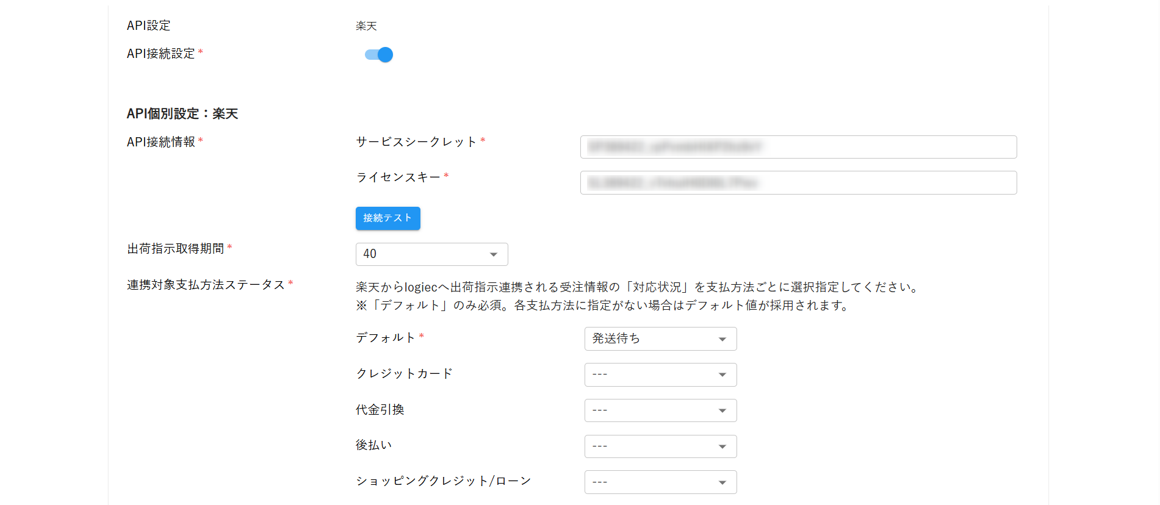Click the API接続設定 label text
This screenshot has height=505, width=1160.
tap(160, 54)
